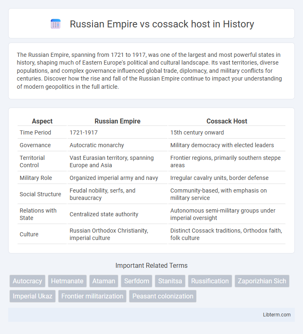The image size is (303, 334).
Task: Click 'Frontier regions, primarily southern steppe areas'
Action: tap(226, 161)
